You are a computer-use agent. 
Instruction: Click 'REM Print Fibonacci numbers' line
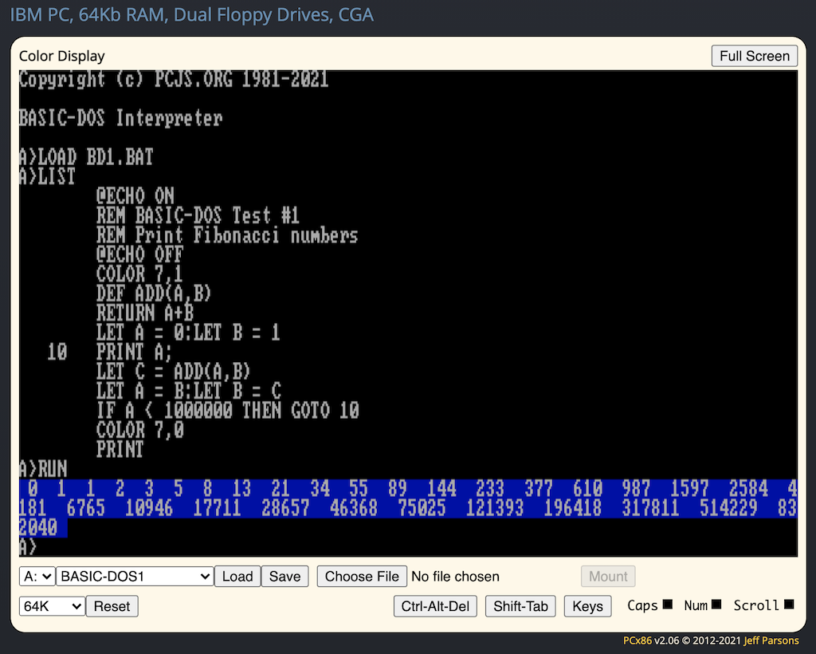click(x=227, y=235)
